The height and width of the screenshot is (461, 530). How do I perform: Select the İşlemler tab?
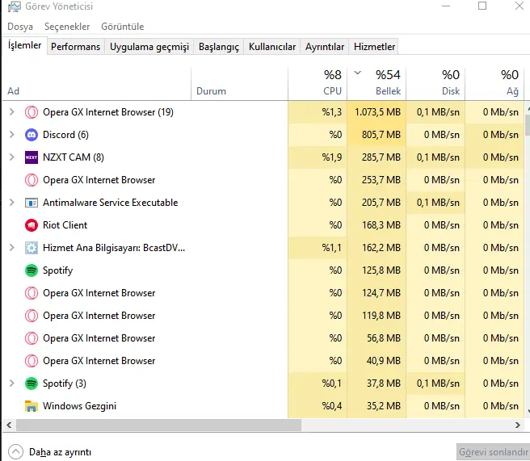[24, 45]
